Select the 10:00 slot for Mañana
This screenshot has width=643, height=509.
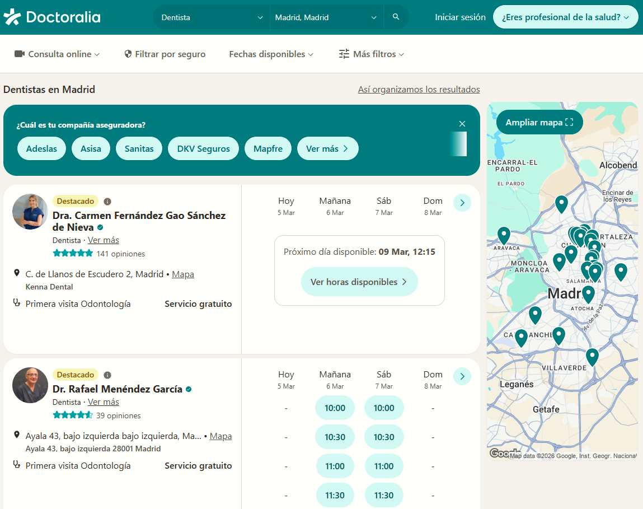click(x=335, y=408)
